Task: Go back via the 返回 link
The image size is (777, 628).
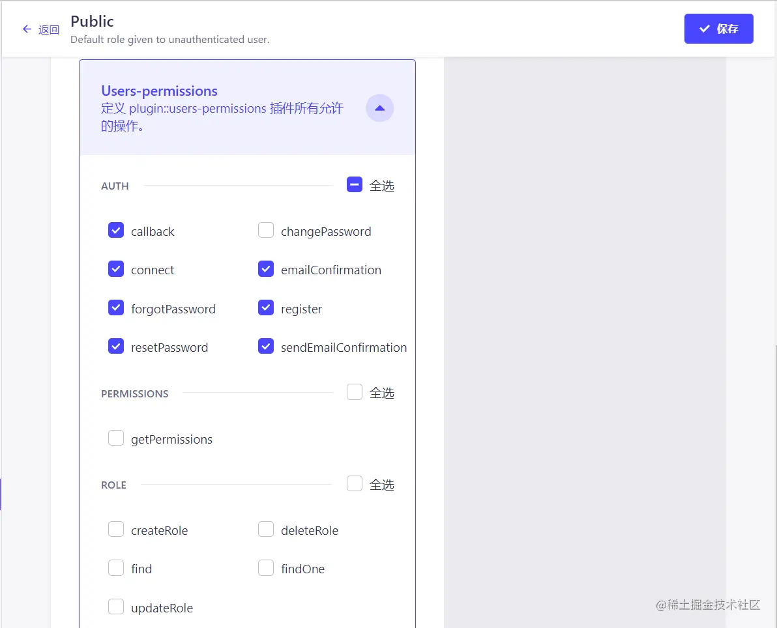Action: point(48,30)
